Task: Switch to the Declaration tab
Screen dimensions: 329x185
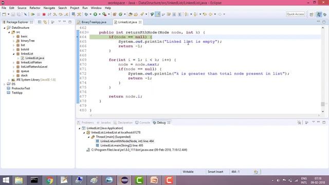Action: 123,123
